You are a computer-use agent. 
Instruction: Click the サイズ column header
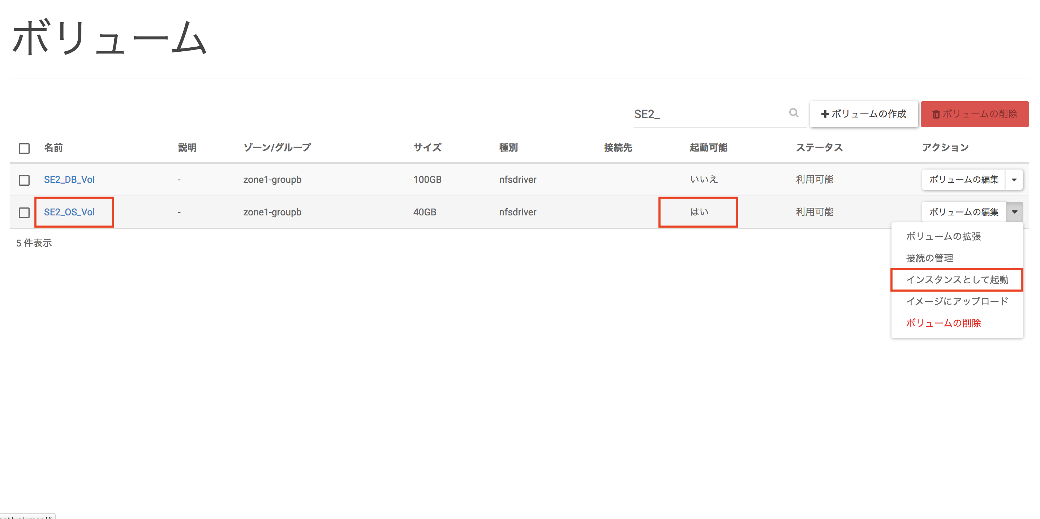point(427,148)
